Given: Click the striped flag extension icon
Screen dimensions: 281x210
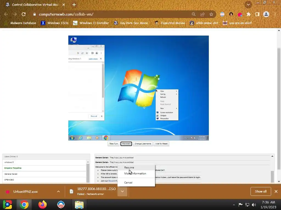Looking at the screenshot, I should [222, 14].
